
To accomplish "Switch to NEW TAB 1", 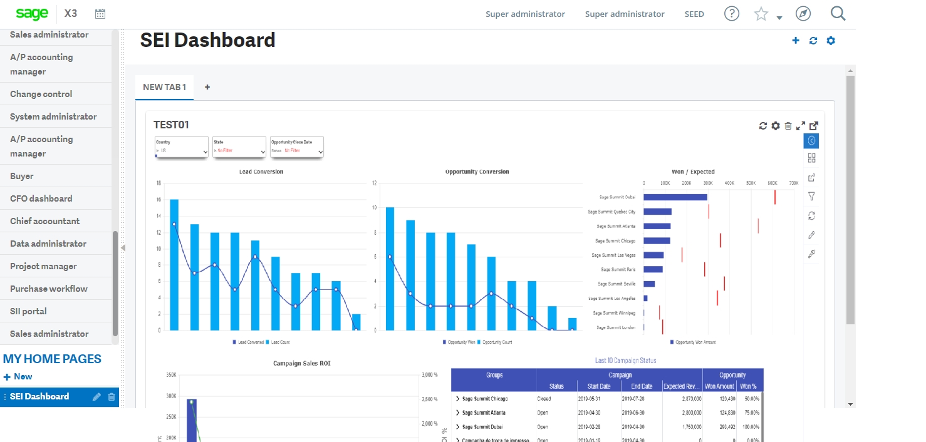I will tap(164, 87).
